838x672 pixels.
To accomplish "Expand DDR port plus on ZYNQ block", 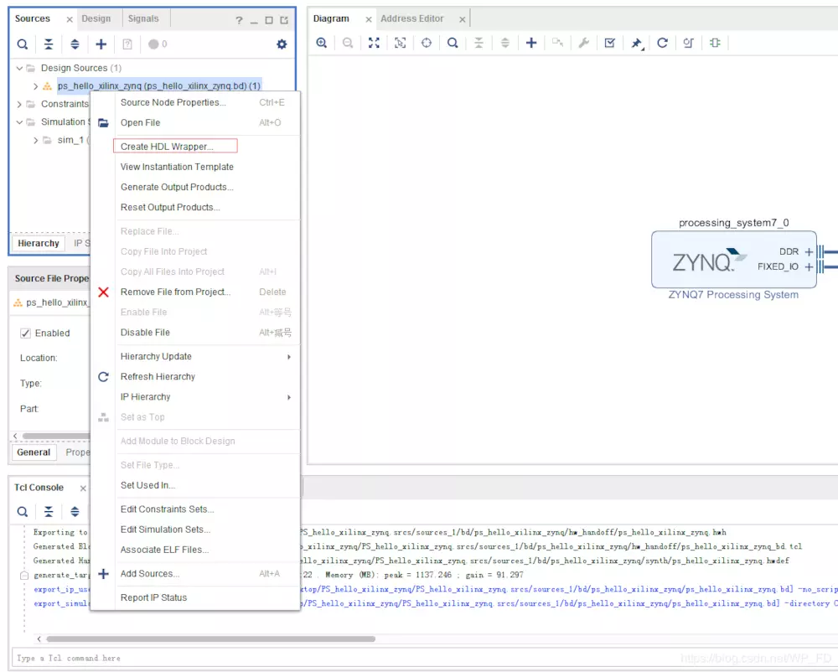I will (809, 251).
